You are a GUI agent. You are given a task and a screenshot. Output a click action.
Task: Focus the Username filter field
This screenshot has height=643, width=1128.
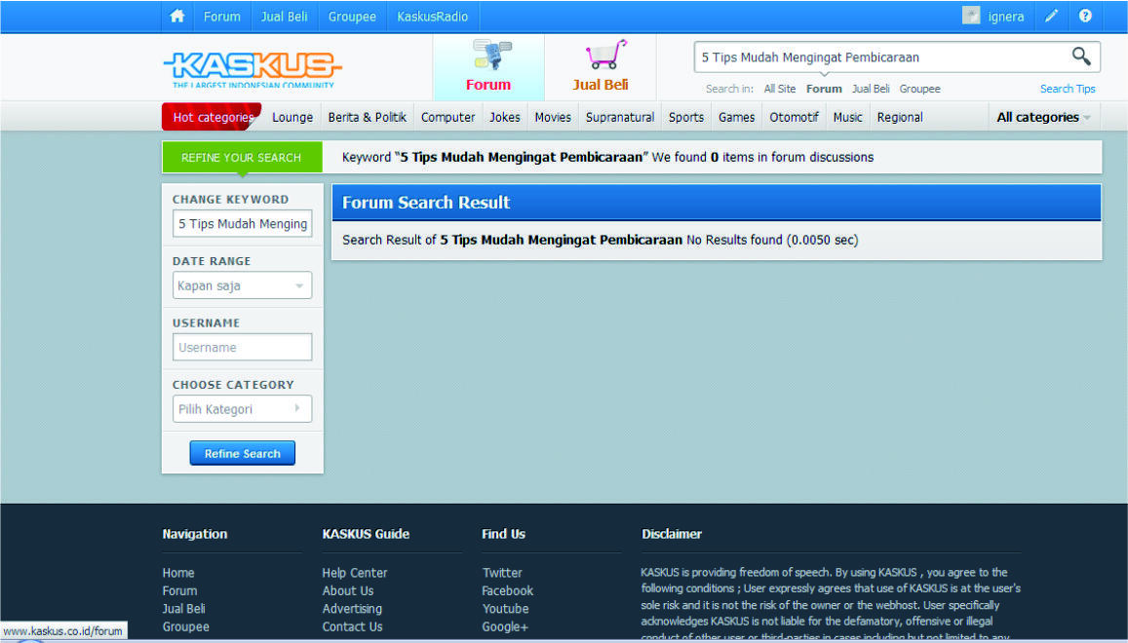click(x=243, y=348)
